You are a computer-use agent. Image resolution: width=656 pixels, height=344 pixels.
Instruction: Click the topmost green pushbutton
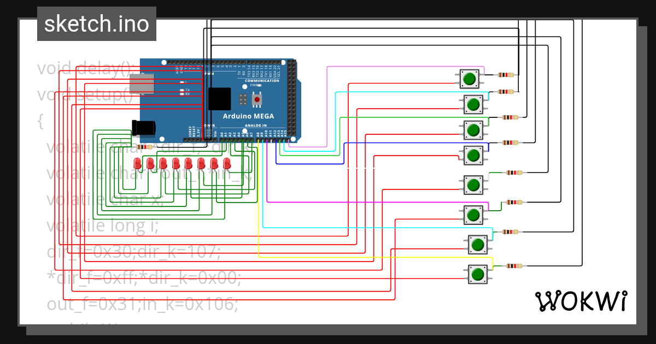coord(469,79)
